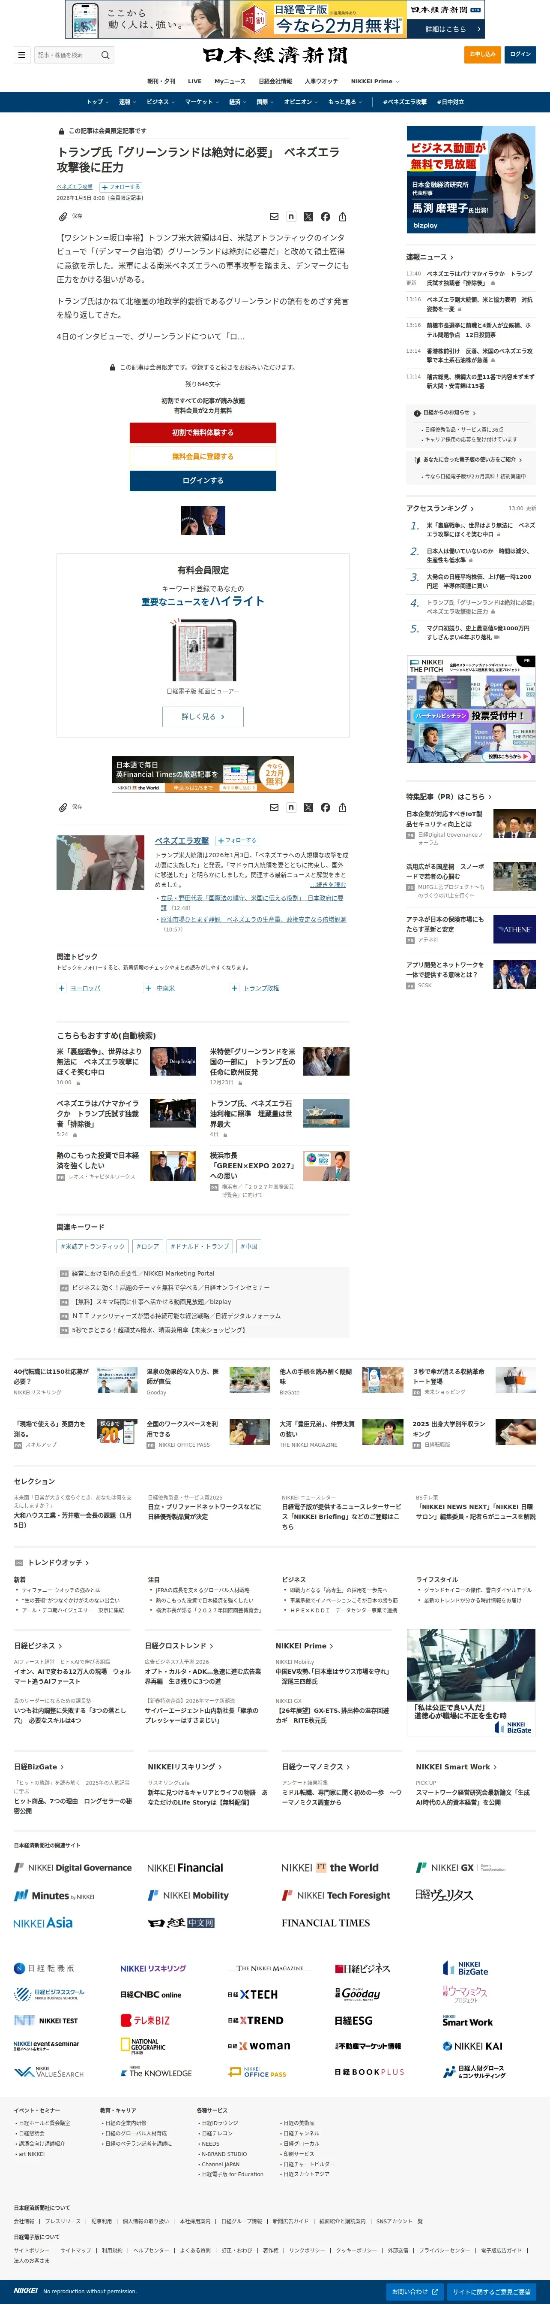Select the #ドナルド・トランプ keyword tag
The height and width of the screenshot is (2304, 550).
200,1247
